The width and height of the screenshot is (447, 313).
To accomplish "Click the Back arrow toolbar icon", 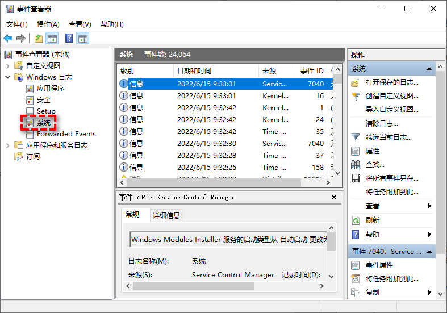I will tap(8, 38).
